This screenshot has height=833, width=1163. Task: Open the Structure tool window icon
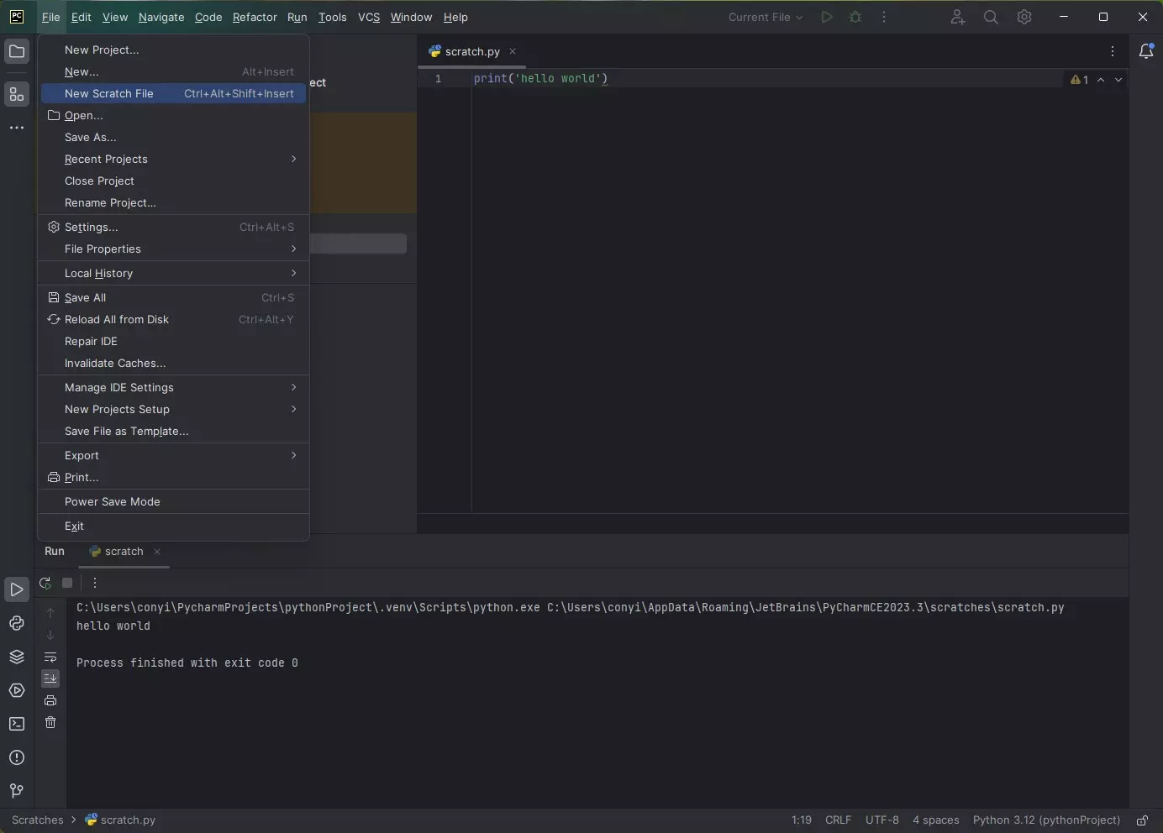pos(17,95)
